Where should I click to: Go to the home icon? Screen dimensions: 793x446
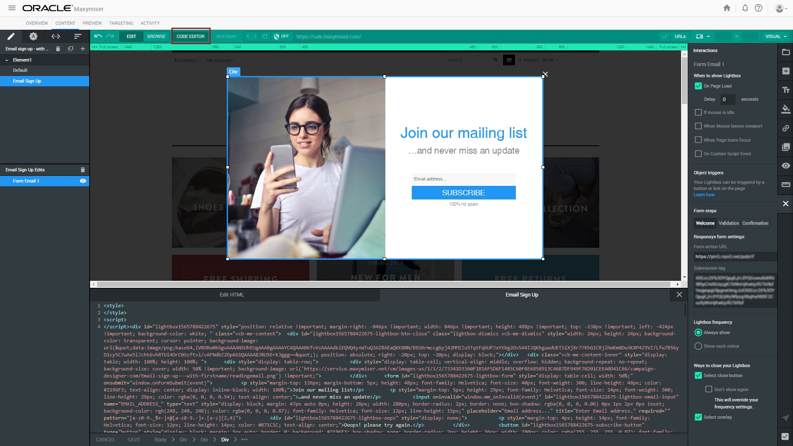point(727,8)
